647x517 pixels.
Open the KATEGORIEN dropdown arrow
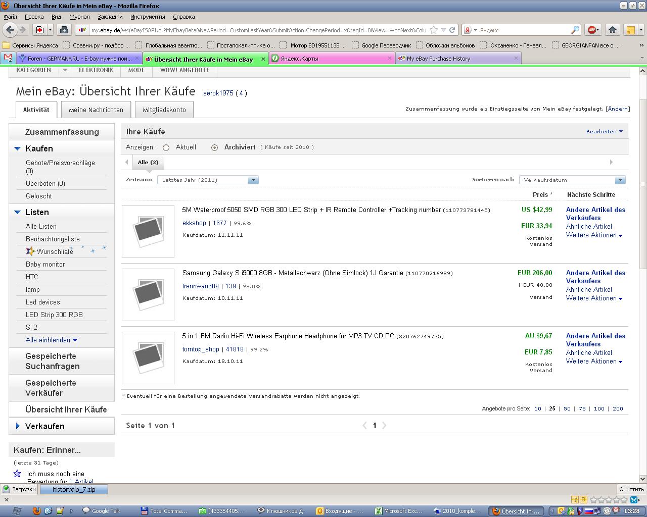tap(65, 70)
